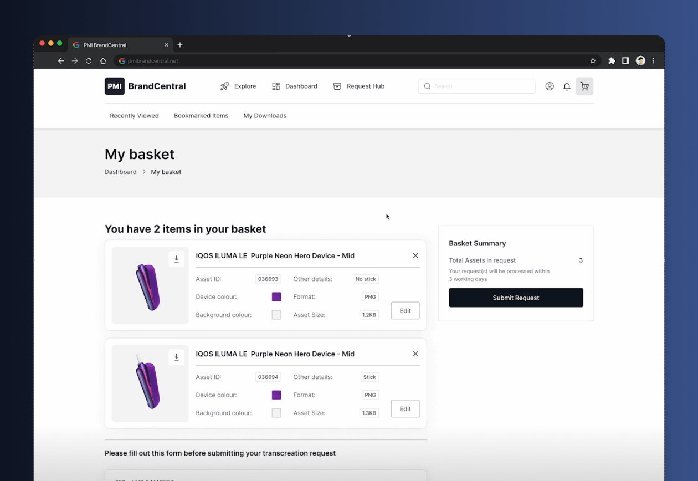Screen dimensions: 698x481
Task: Switch to Bookmarked Items tab
Action: pos(201,116)
